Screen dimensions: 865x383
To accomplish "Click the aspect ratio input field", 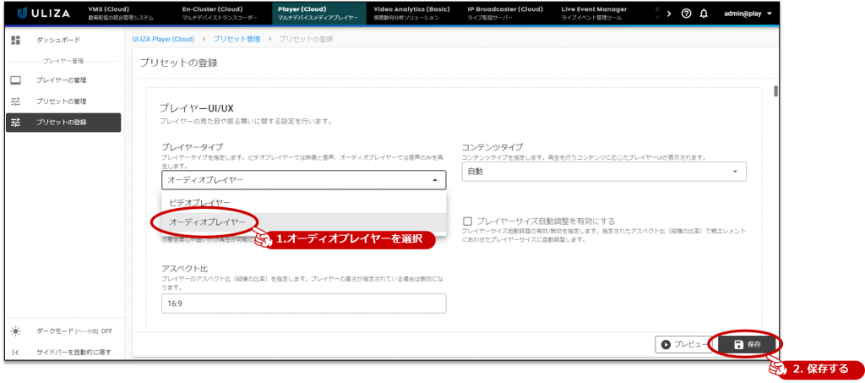I will [x=303, y=304].
